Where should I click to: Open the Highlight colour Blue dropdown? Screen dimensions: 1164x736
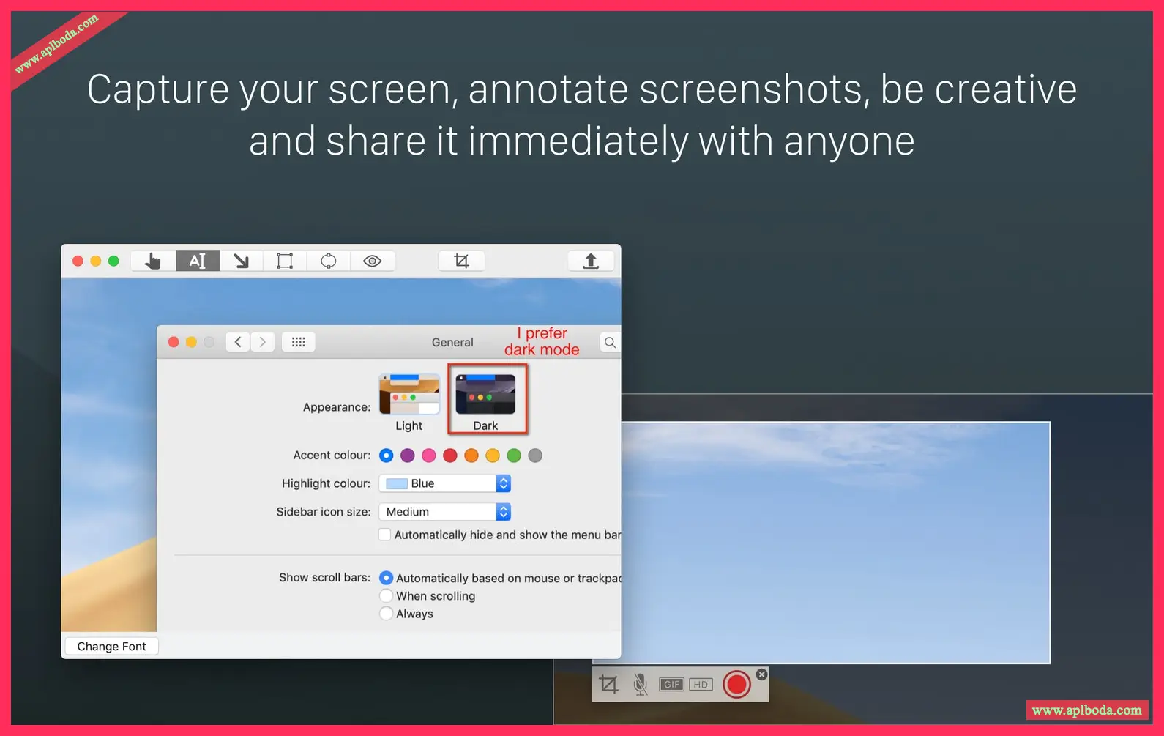tap(445, 483)
